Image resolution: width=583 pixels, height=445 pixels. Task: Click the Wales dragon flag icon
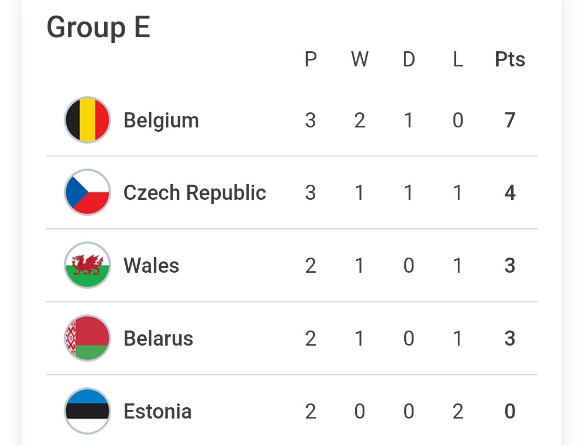[x=87, y=265]
